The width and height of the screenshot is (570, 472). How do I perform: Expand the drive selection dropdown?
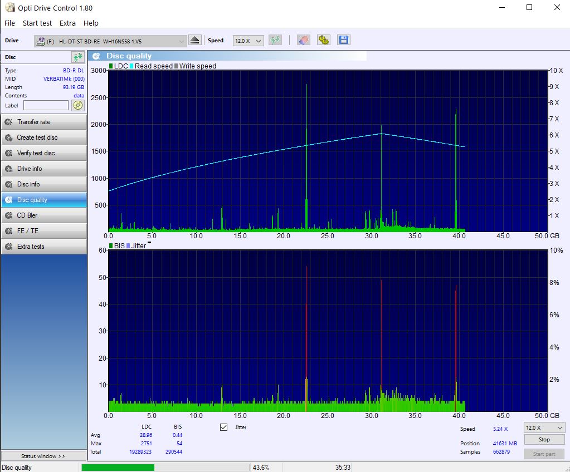[x=182, y=41]
